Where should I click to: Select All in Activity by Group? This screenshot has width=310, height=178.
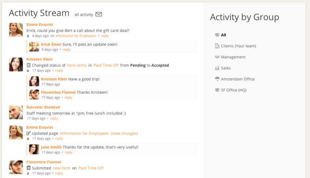pyautogui.click(x=223, y=35)
